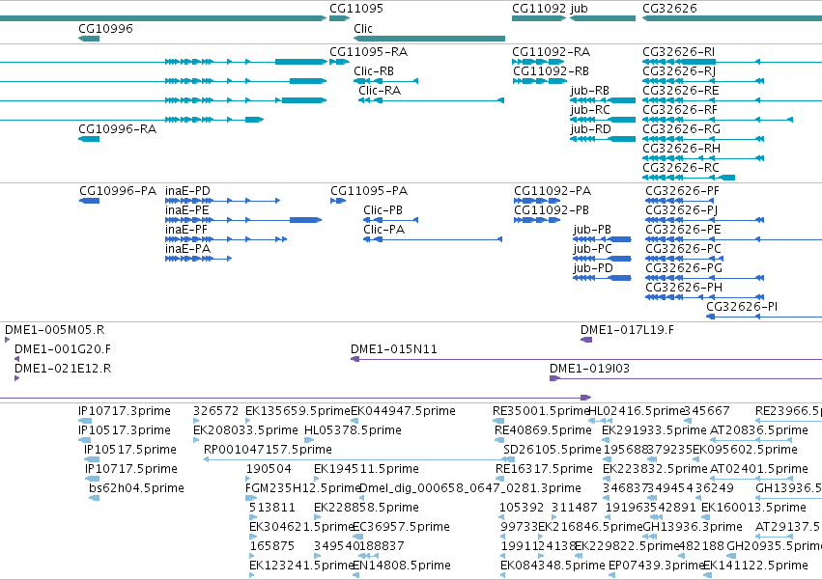Screen dimensions: 822x580
Task: Select the CG32626-RJ transcript label
Action: [x=679, y=71]
